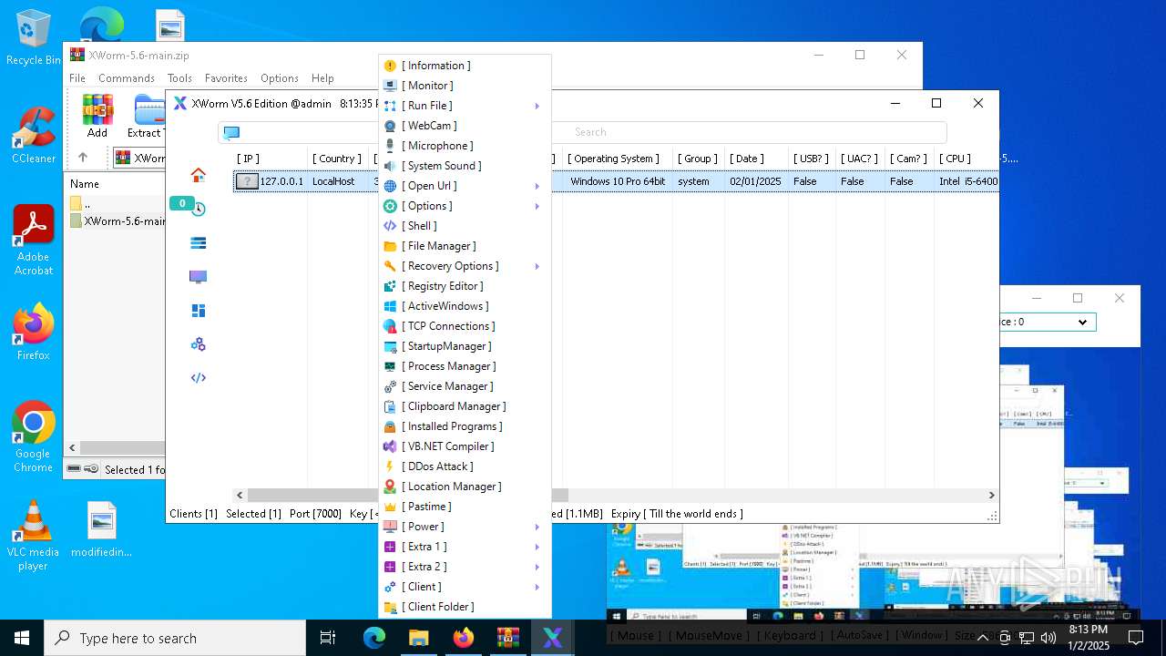The width and height of the screenshot is (1166, 656).
Task: Click the Service Manager gears icon
Action: click(x=390, y=386)
